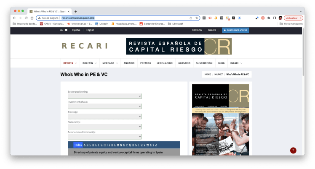315x169 pixels.
Task: Go to MARKET in the breadcrumb
Action: (x=219, y=74)
